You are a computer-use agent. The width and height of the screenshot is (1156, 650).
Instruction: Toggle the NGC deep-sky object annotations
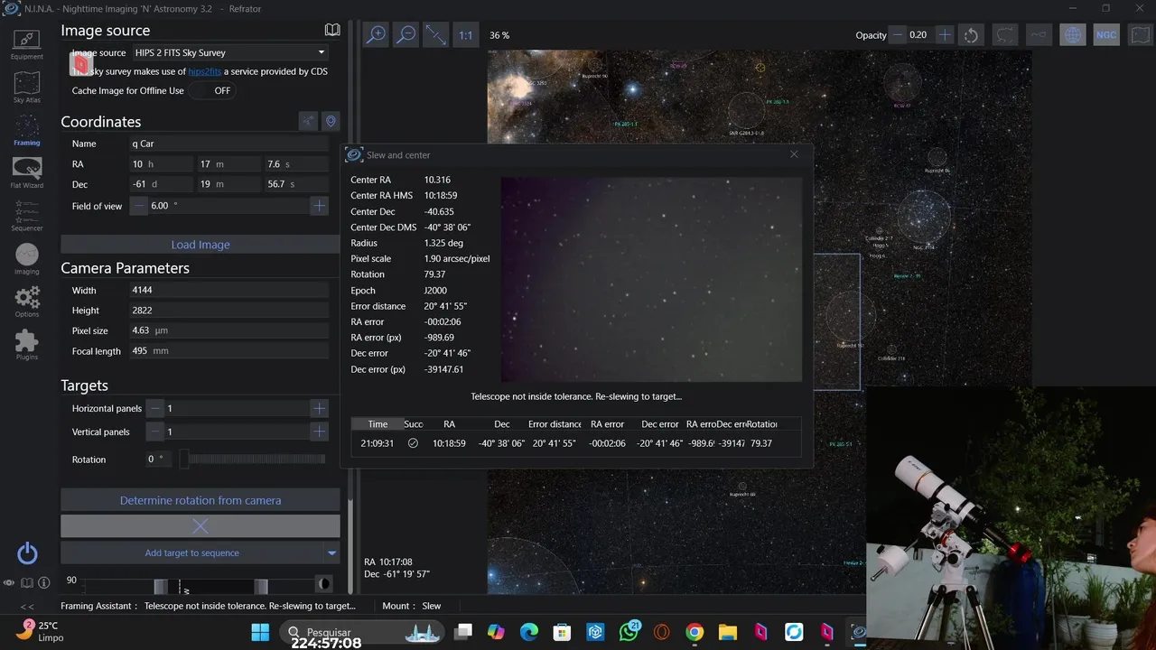point(1106,35)
